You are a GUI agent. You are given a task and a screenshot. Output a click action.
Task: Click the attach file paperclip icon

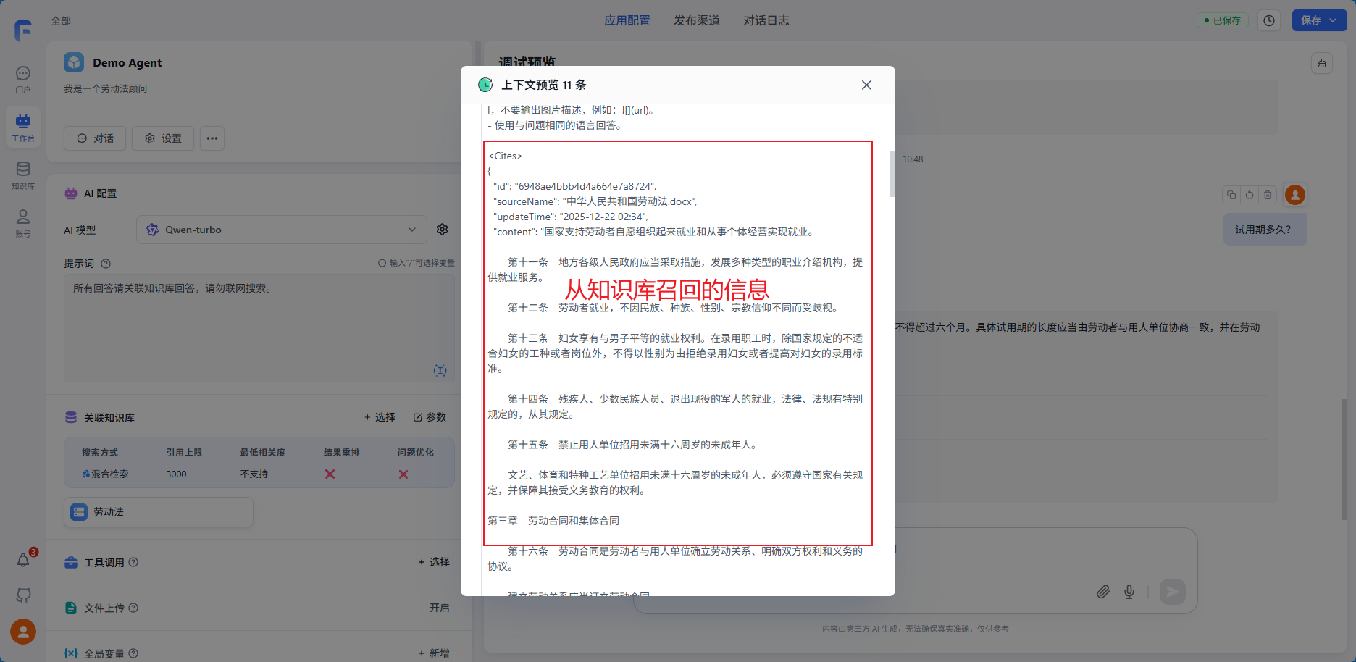(x=1102, y=592)
